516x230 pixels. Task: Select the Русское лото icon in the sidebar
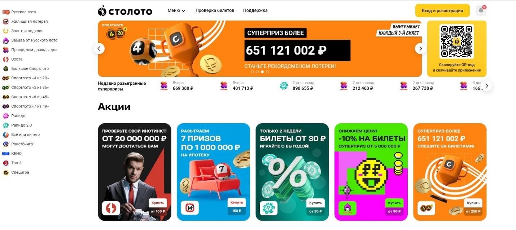(x=5, y=12)
